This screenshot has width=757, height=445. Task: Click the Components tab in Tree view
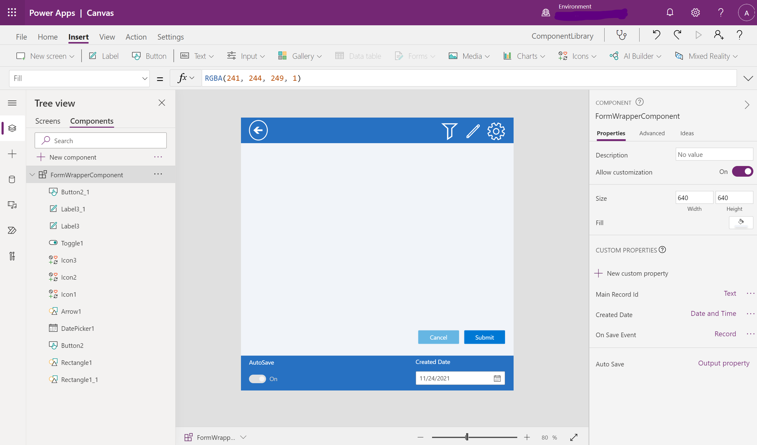tap(92, 120)
